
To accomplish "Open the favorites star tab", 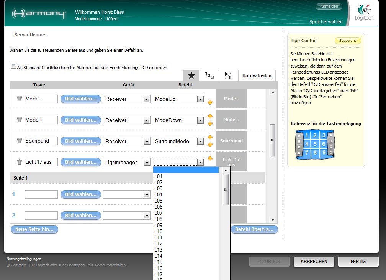I will [x=191, y=76].
